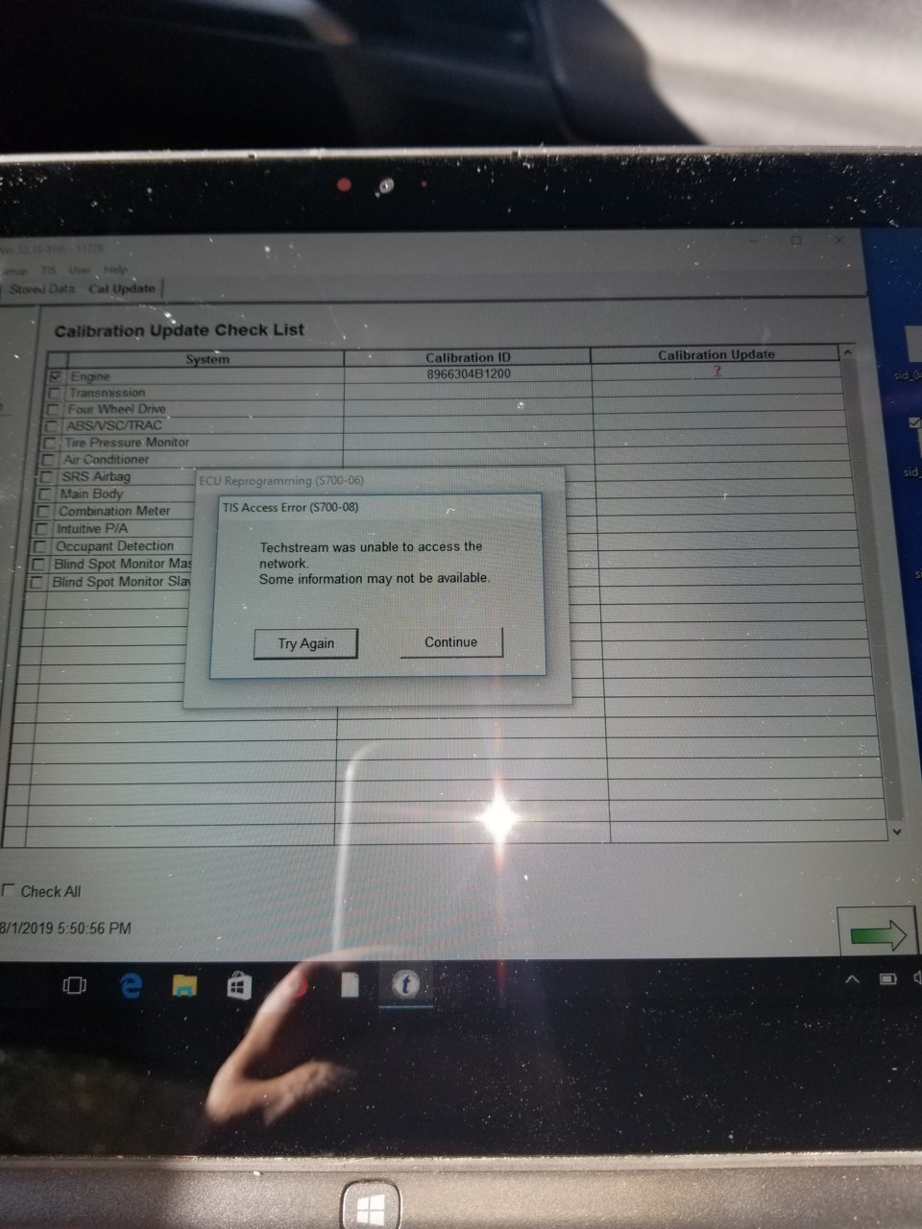Click the scroll up arrow of checklist
This screenshot has width=922, height=1229.
point(848,354)
